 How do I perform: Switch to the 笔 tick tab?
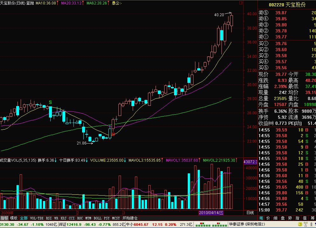click(261, 218)
